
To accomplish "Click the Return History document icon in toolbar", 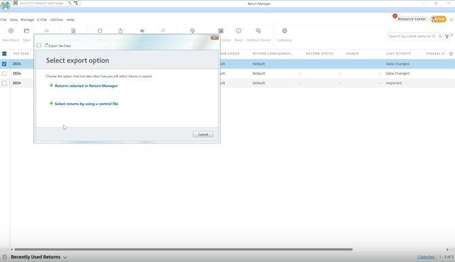I will coord(73,31).
